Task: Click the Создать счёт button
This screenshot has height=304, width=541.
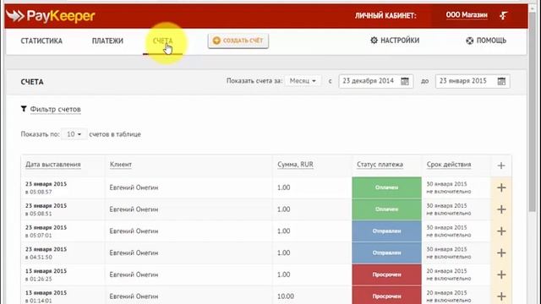Action: (238, 41)
